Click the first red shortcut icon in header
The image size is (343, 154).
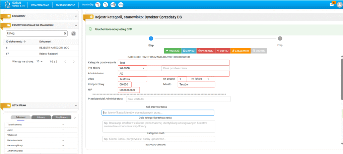(97, 5)
